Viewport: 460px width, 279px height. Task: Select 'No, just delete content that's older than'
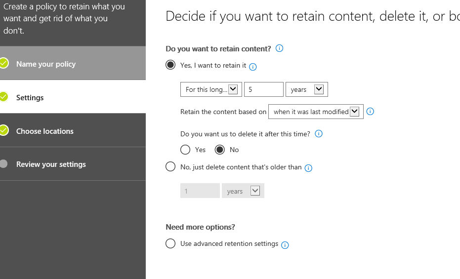coord(170,167)
